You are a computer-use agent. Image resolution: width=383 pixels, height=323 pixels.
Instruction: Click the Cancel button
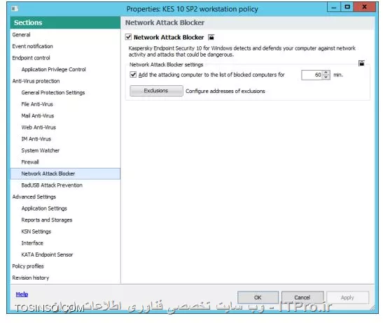(x=302, y=297)
